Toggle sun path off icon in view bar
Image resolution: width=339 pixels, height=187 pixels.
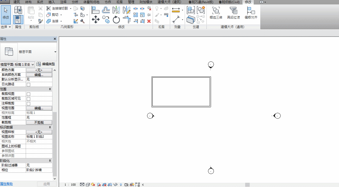pyautogui.click(x=93, y=185)
